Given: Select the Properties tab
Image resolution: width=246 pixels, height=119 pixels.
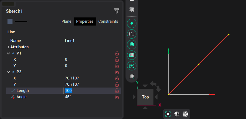Looking at the screenshot, I should tap(85, 21).
